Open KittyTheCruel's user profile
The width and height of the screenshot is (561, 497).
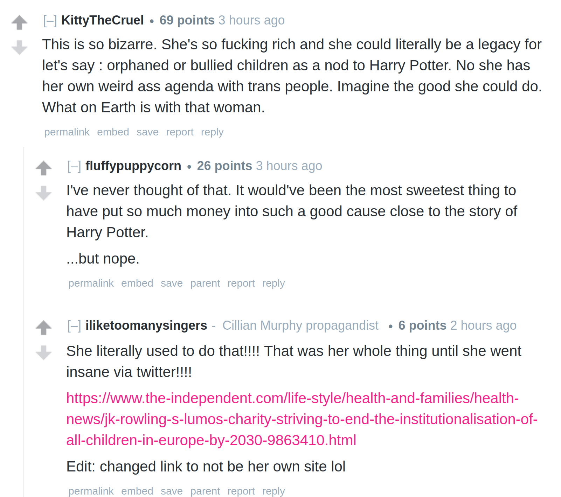pos(103,20)
